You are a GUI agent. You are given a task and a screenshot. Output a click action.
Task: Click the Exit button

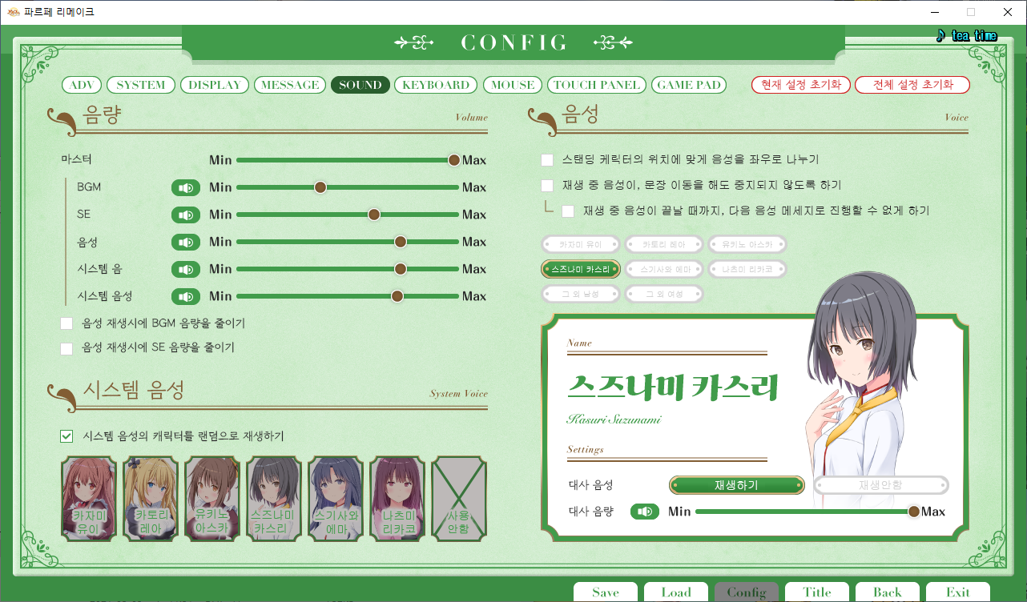tap(958, 592)
